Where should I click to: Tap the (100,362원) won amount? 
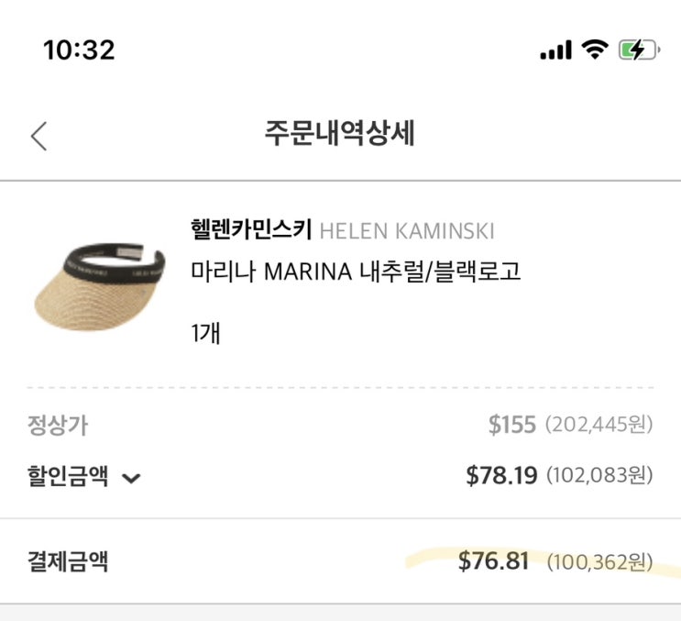[x=599, y=561]
